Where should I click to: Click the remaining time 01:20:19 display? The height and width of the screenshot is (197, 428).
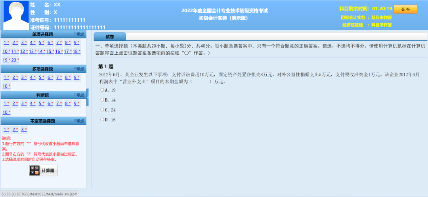[x=366, y=8]
